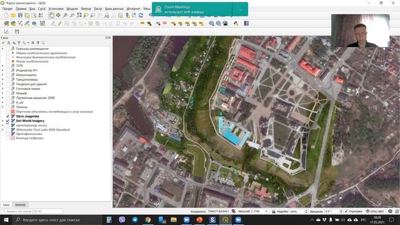Screen dimensions: 400x225
Task: Check the Wikimedia Tool Labs OSM Standard layer
Action: point(8,129)
